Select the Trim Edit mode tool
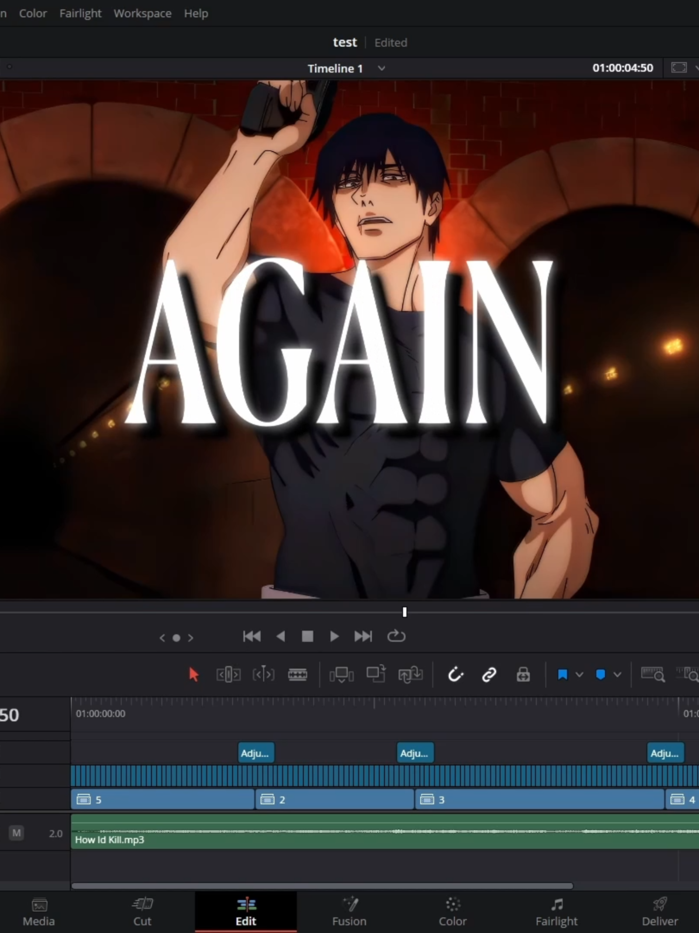 (228, 675)
